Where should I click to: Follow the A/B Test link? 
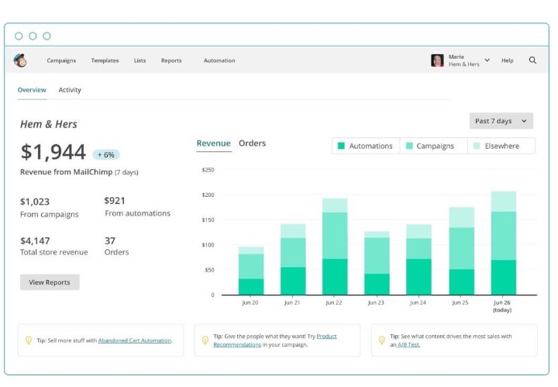[408, 344]
